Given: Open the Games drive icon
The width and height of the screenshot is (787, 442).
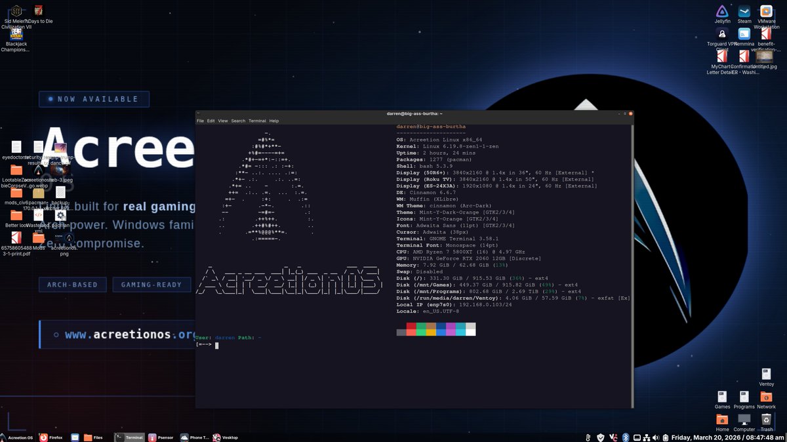Looking at the screenshot, I should point(722,397).
